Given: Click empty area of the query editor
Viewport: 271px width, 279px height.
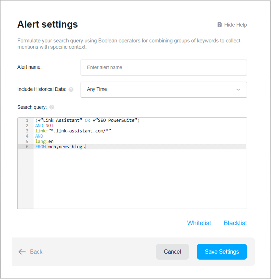Looking at the screenshot, I should point(140,179).
